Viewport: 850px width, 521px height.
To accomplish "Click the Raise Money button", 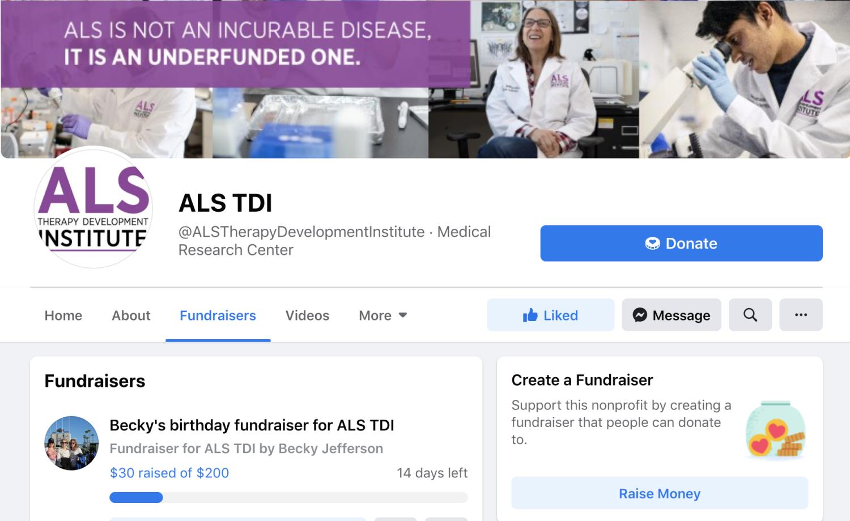I will pyautogui.click(x=660, y=493).
